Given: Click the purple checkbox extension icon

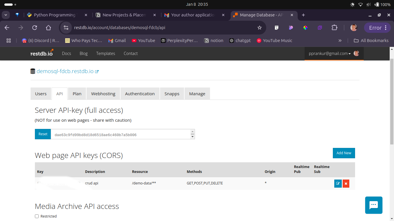Looking at the screenshot, I should click(x=320, y=28).
